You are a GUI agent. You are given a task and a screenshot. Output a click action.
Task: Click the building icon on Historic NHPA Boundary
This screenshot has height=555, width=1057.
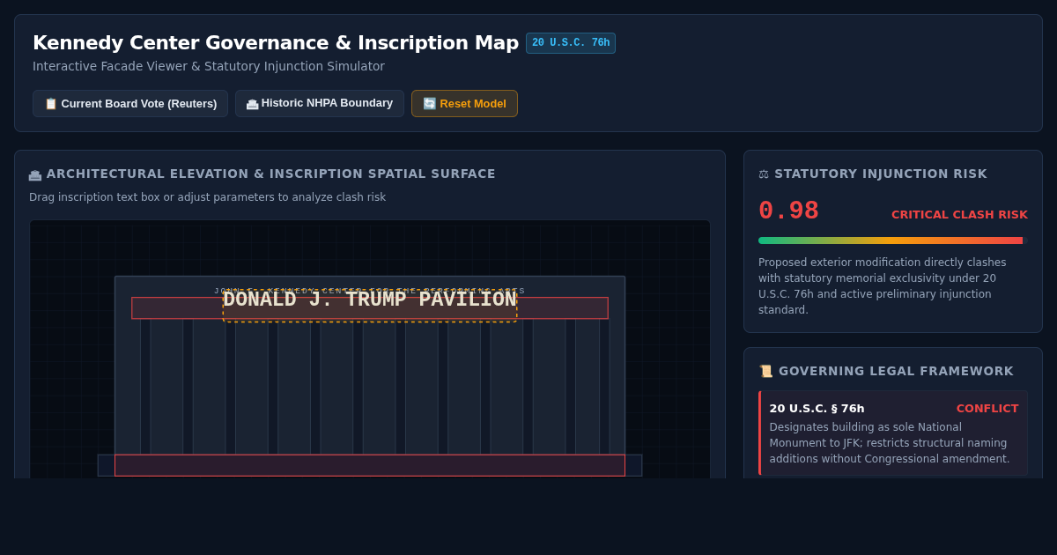click(252, 103)
